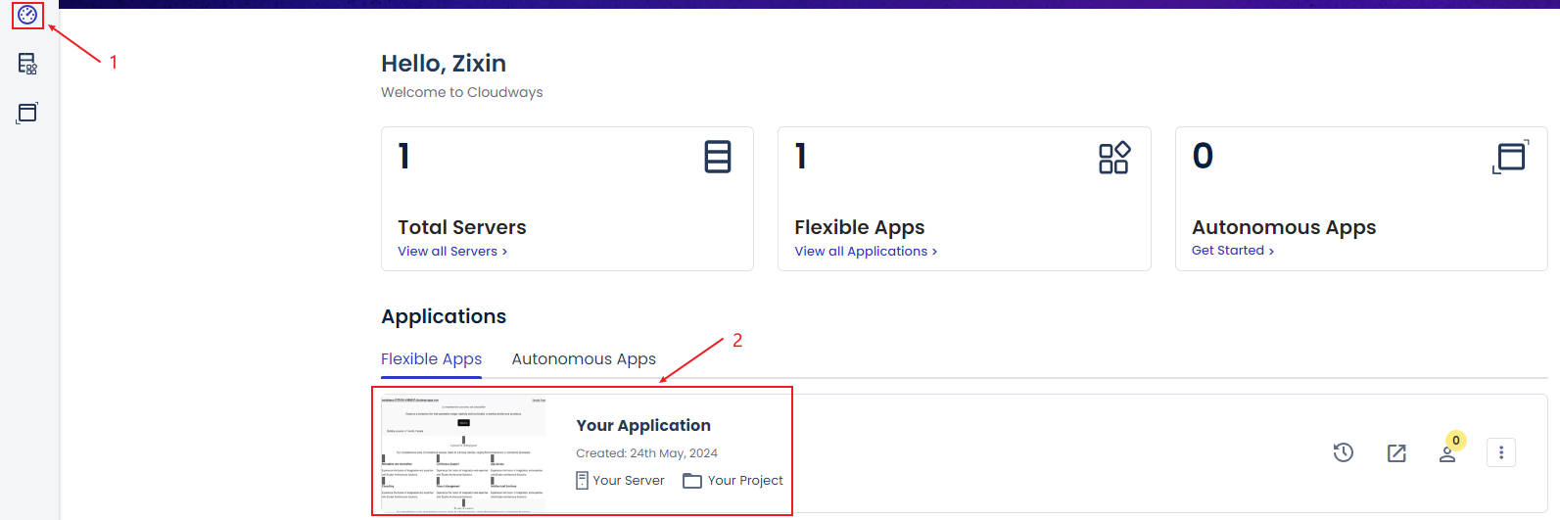The width and height of the screenshot is (1560, 520).
Task: Click the Your Server icon label
Action: (582, 481)
